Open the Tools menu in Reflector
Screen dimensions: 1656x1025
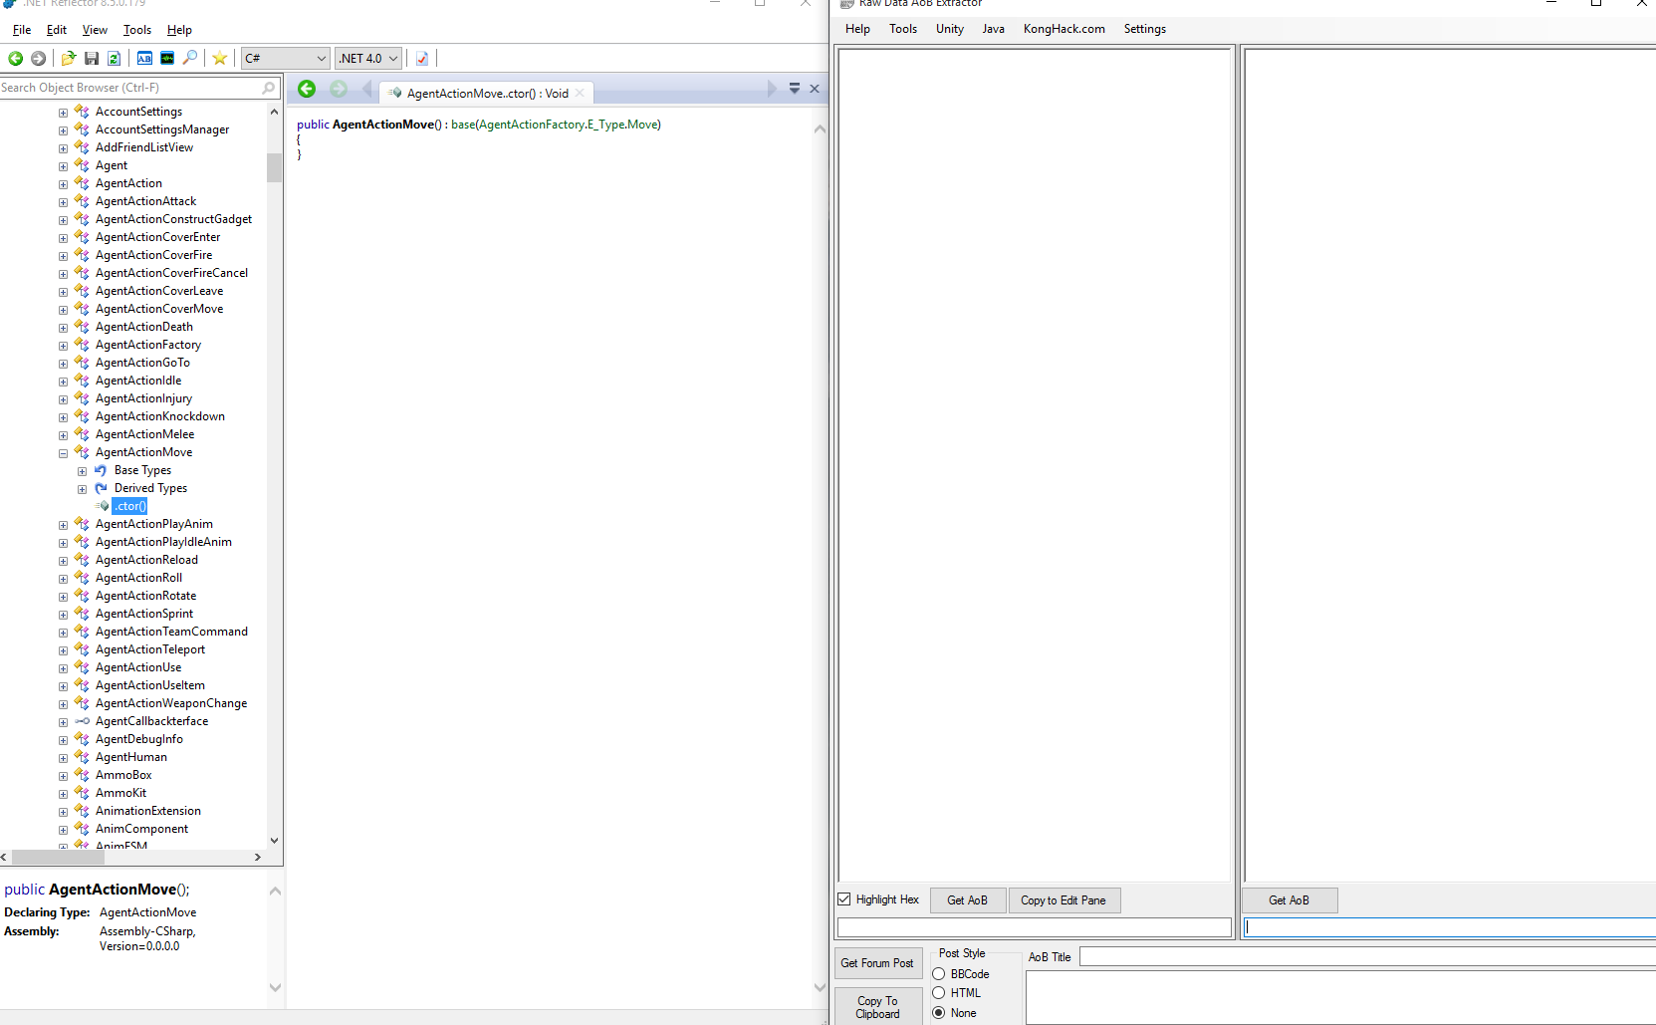pyautogui.click(x=136, y=30)
